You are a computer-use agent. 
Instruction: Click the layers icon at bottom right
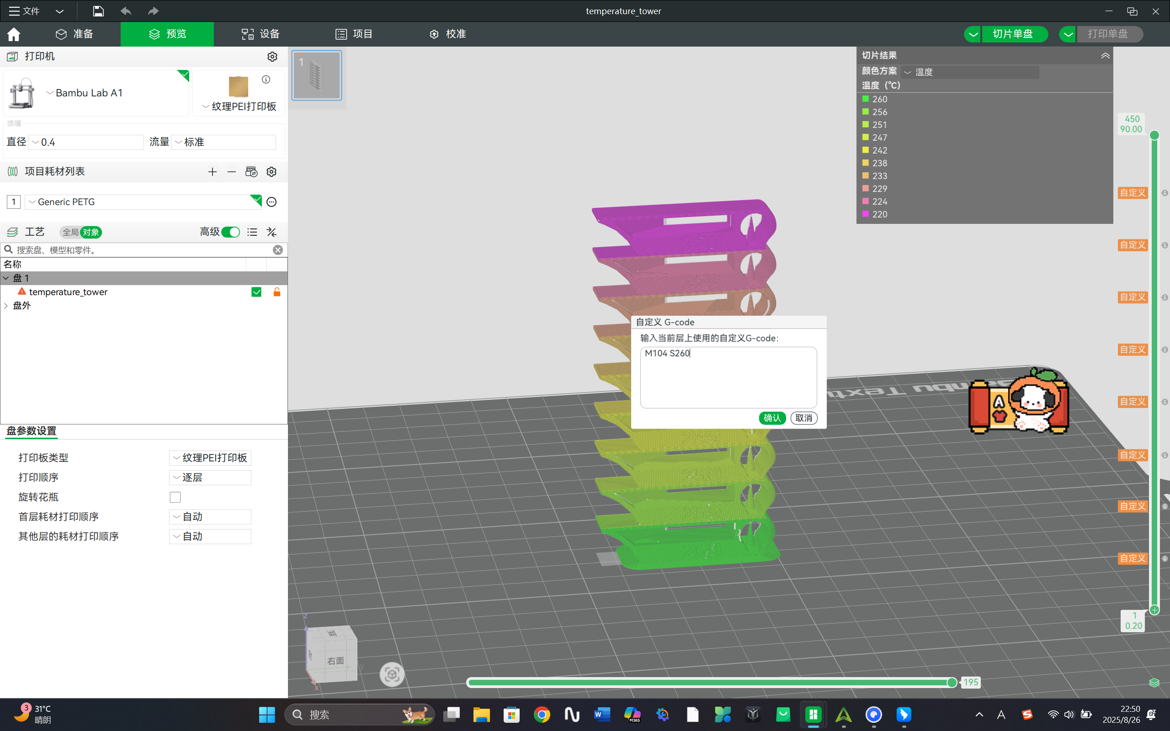point(1154,683)
